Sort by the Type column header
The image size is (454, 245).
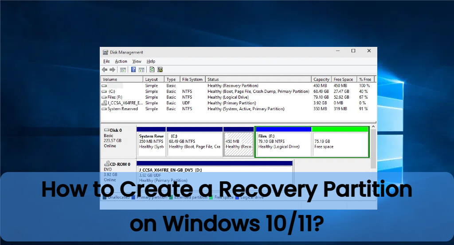172,80
